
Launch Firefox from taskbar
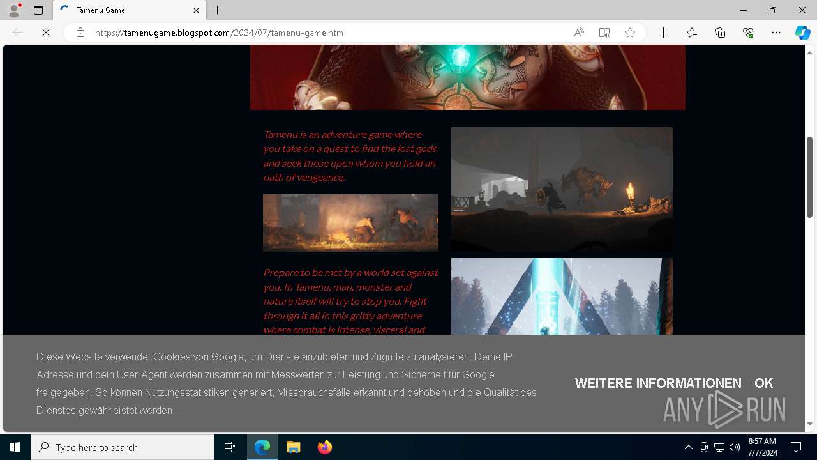[x=324, y=447]
